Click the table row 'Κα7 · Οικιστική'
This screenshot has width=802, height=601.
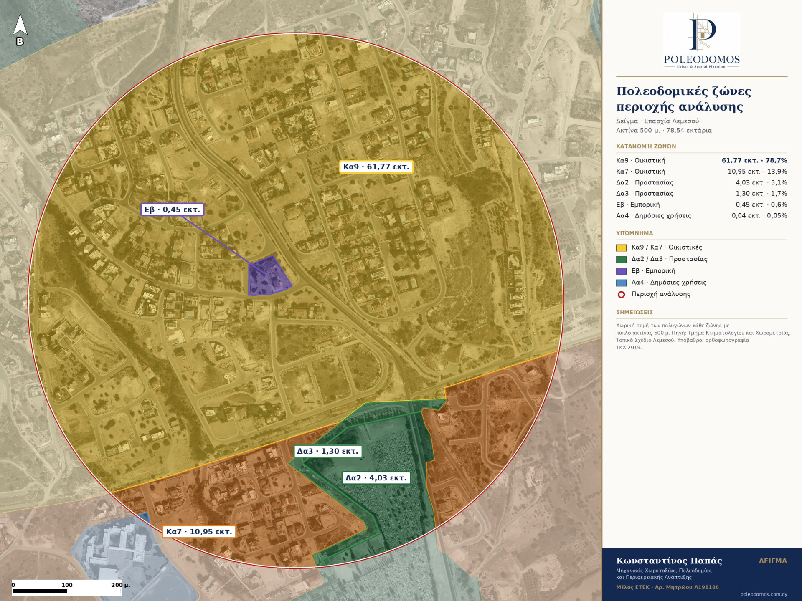coord(702,172)
